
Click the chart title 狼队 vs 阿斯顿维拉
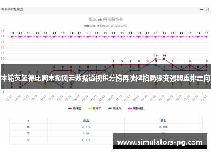click(x=106, y=19)
